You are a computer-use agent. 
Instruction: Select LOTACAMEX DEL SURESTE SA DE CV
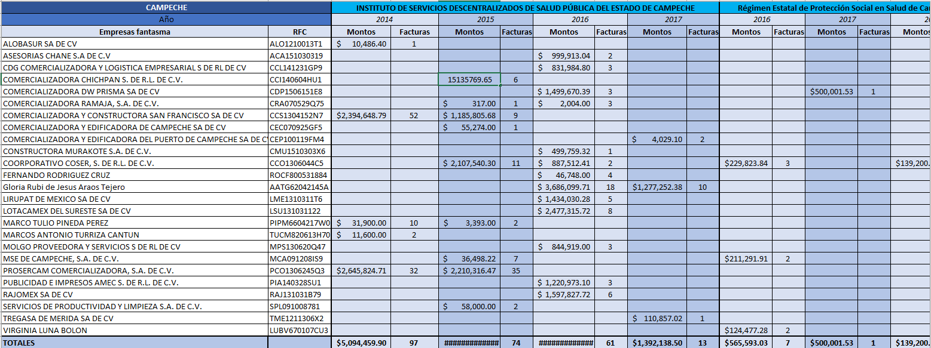(x=135, y=211)
